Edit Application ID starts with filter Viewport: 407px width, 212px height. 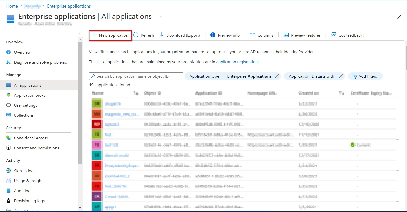tap(311, 76)
